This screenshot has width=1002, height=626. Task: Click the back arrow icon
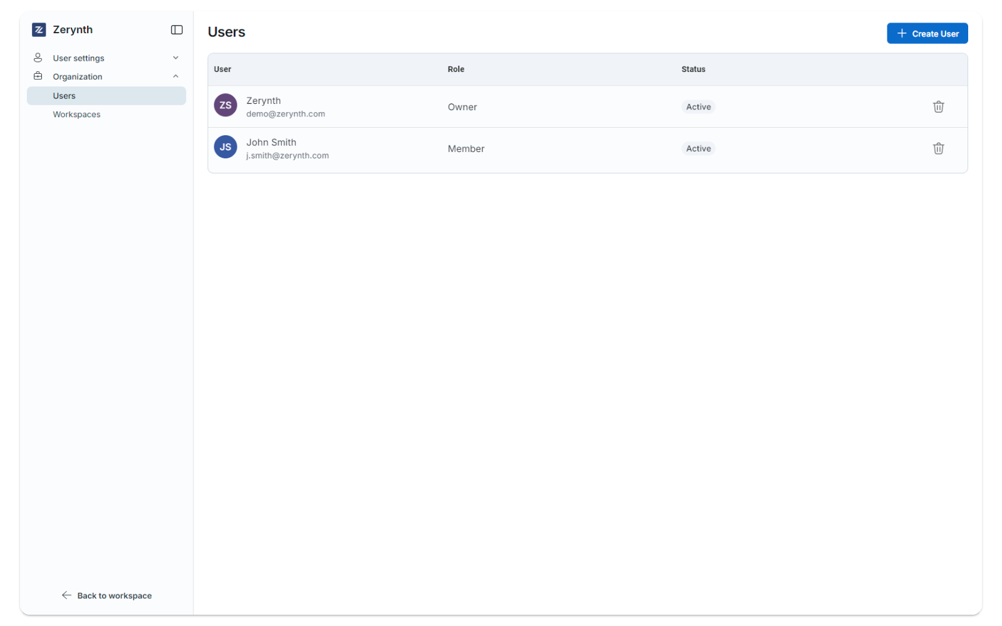tap(66, 595)
